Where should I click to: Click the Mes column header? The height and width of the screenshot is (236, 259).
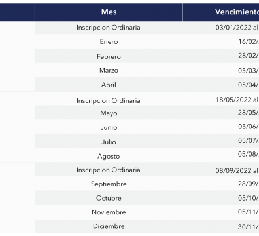[x=109, y=12]
